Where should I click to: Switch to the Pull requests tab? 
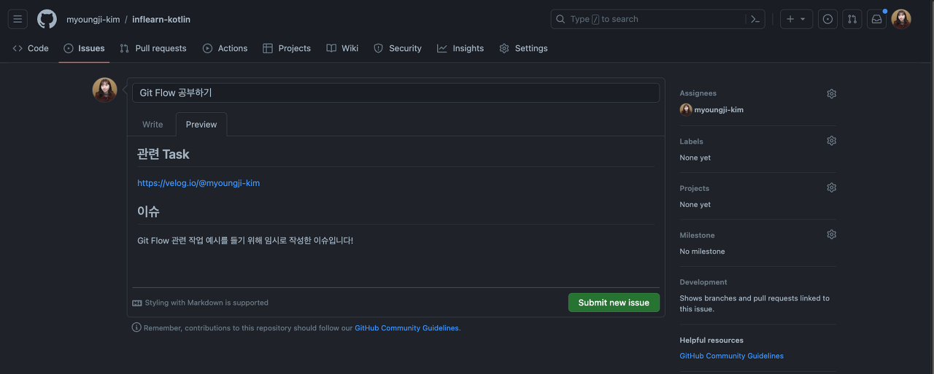153,48
